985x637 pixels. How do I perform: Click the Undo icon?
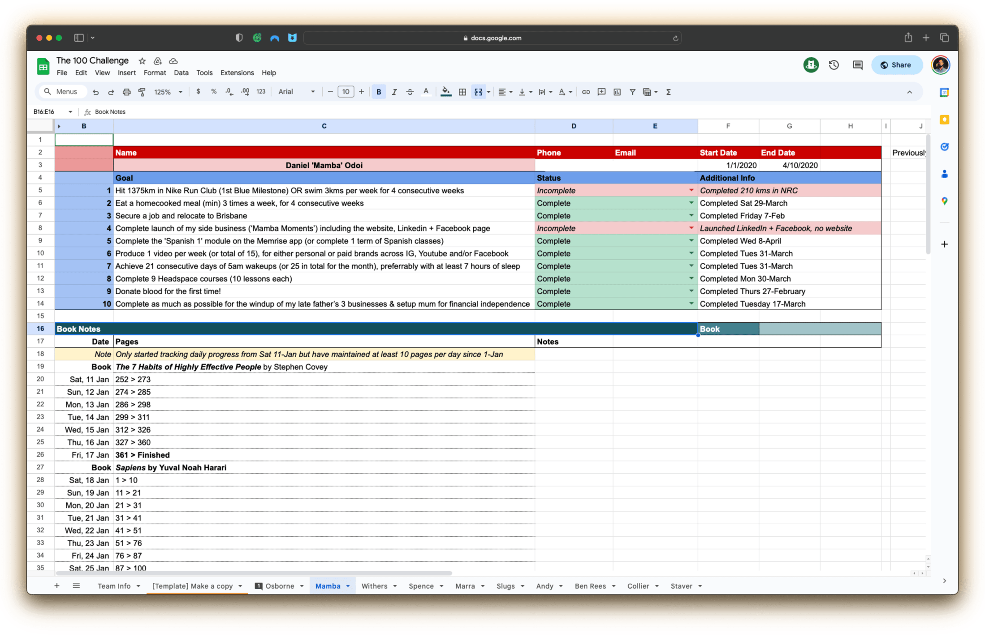[x=95, y=92]
